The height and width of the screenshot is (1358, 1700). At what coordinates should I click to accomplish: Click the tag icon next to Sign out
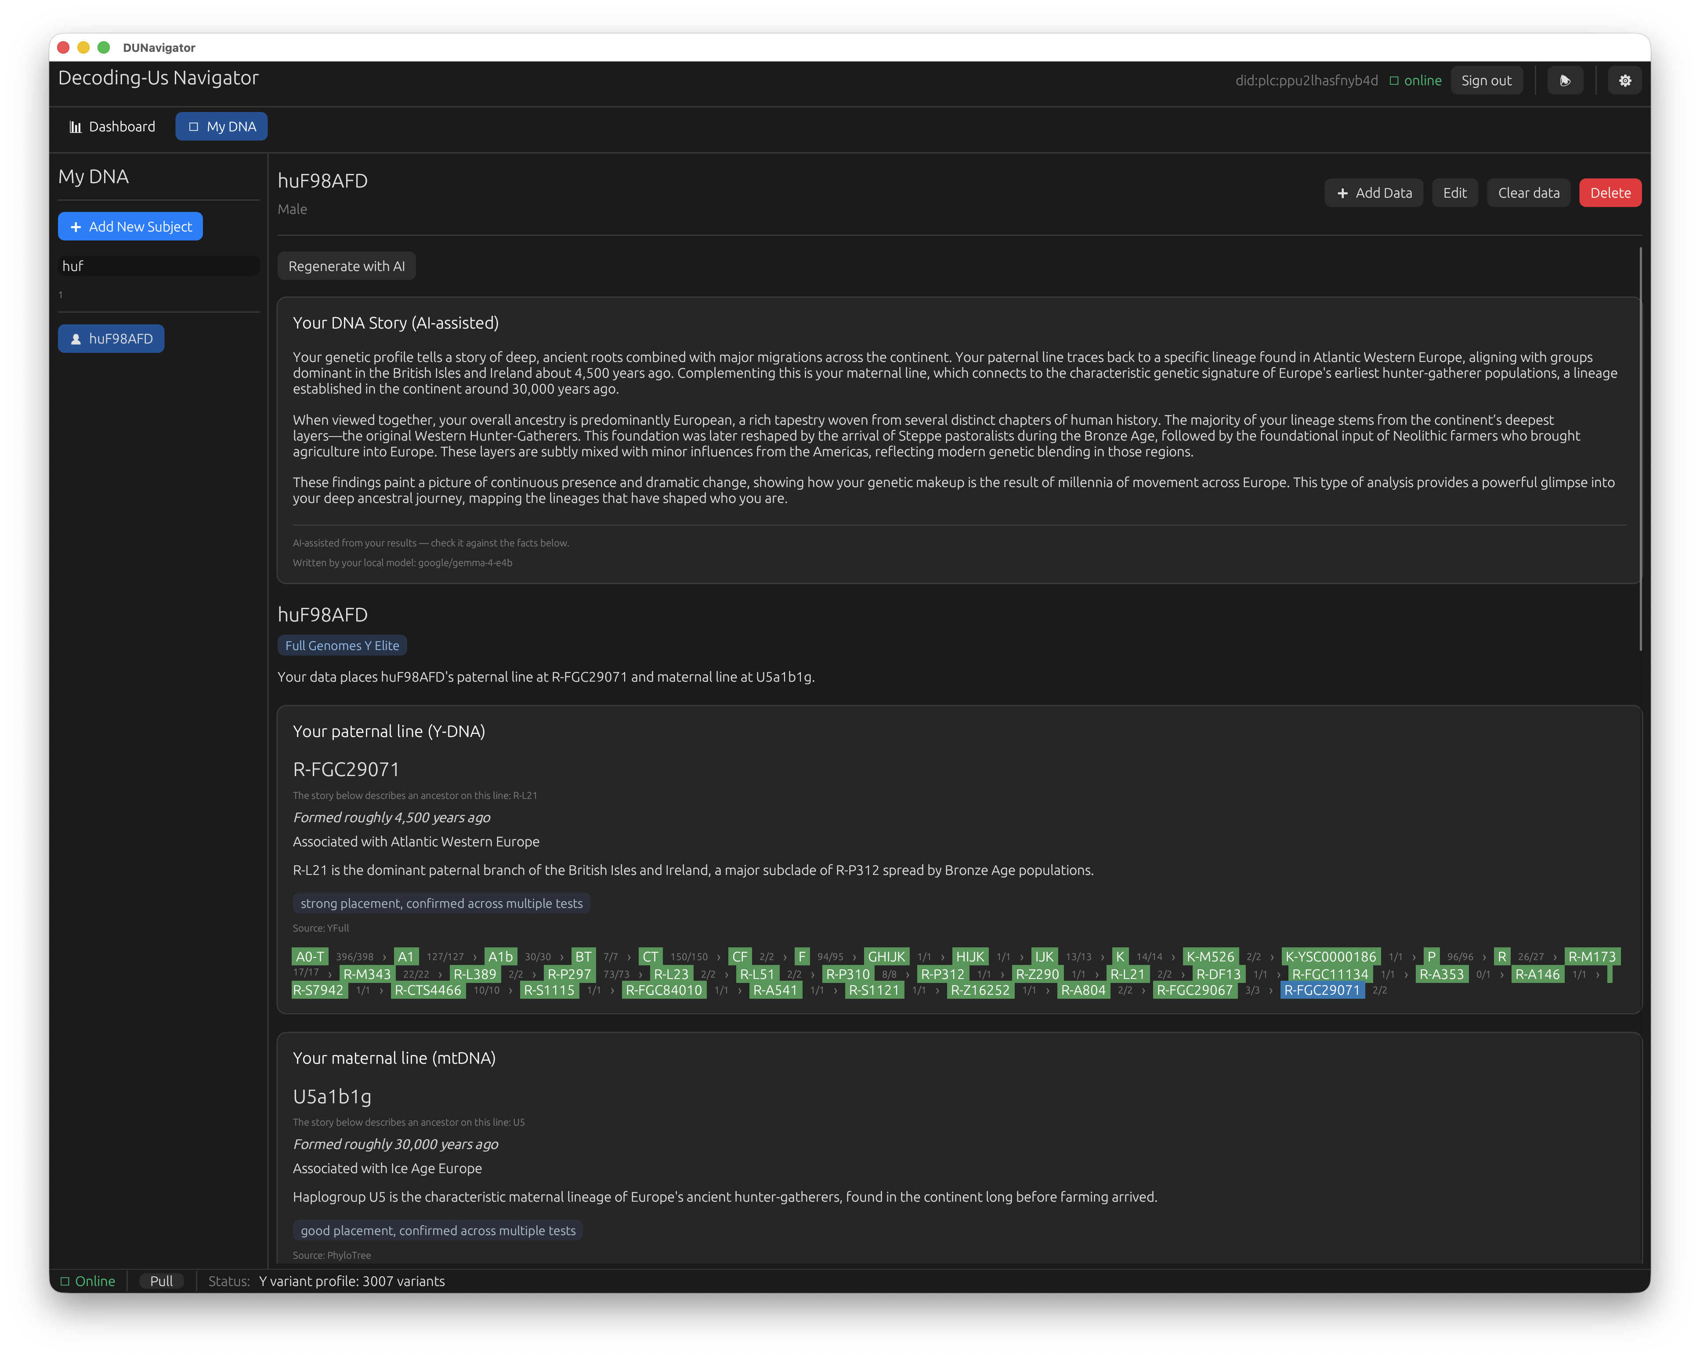1564,80
